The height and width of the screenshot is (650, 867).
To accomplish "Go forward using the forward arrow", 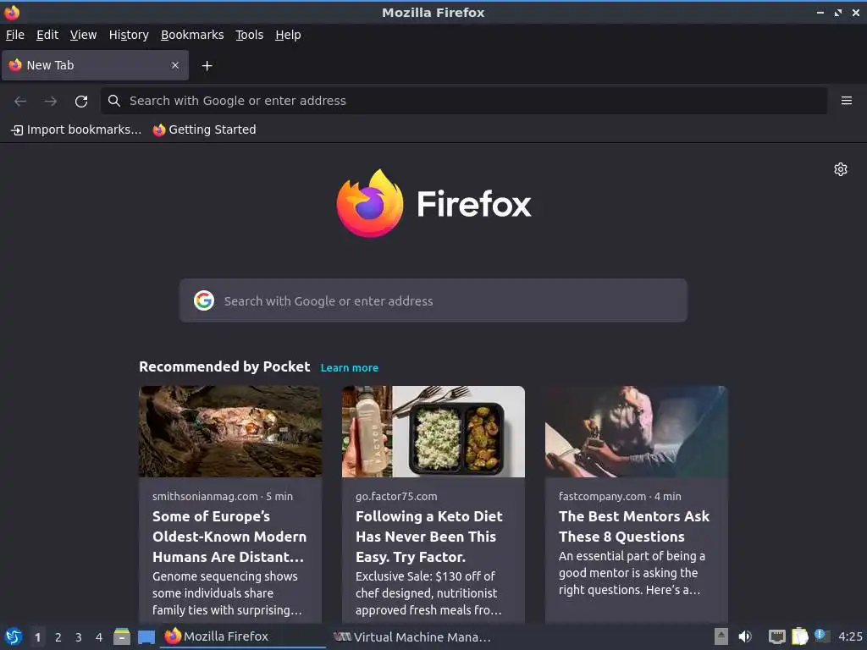I will [x=50, y=102].
